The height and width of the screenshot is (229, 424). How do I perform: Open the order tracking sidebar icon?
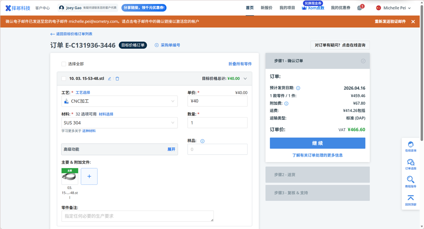coord(411,164)
